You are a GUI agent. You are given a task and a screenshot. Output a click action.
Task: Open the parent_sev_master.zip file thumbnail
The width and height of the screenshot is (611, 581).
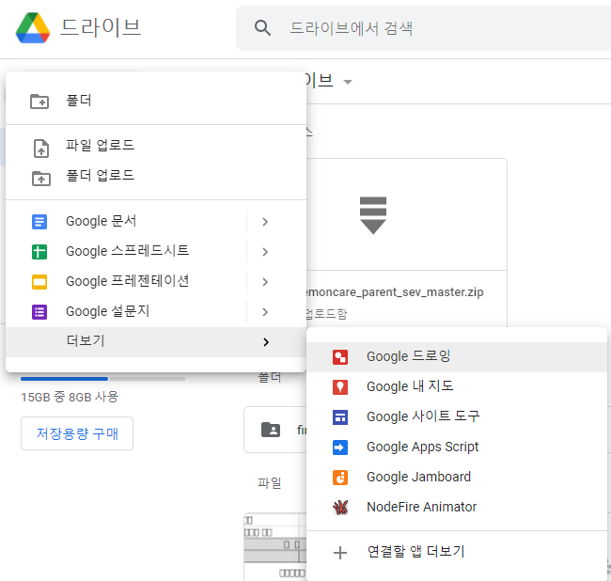(x=406, y=214)
